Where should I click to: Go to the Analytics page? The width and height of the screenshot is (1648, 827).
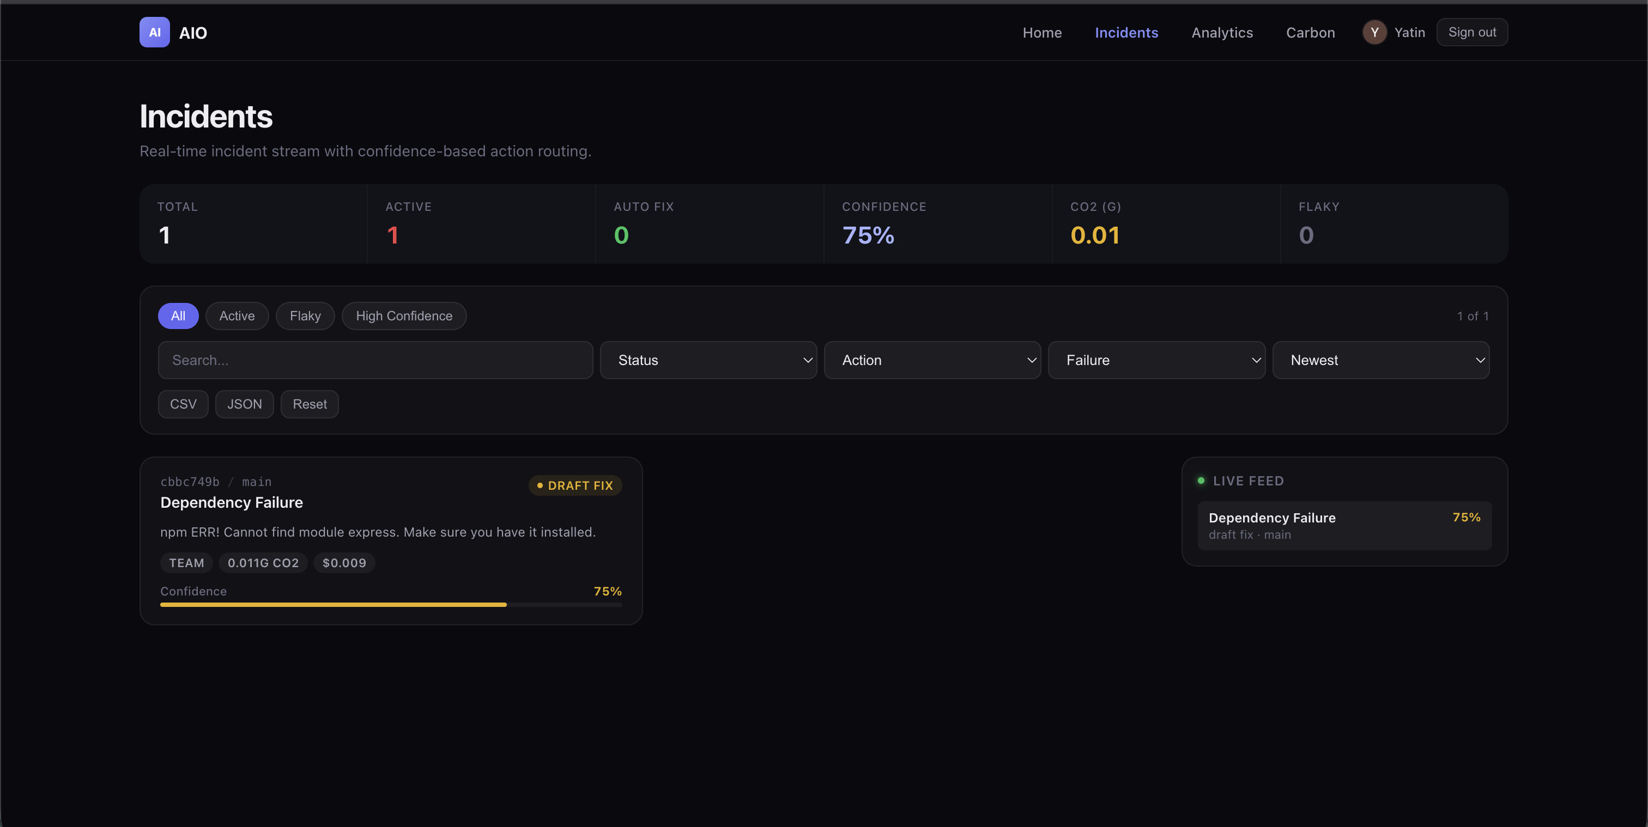point(1222,33)
